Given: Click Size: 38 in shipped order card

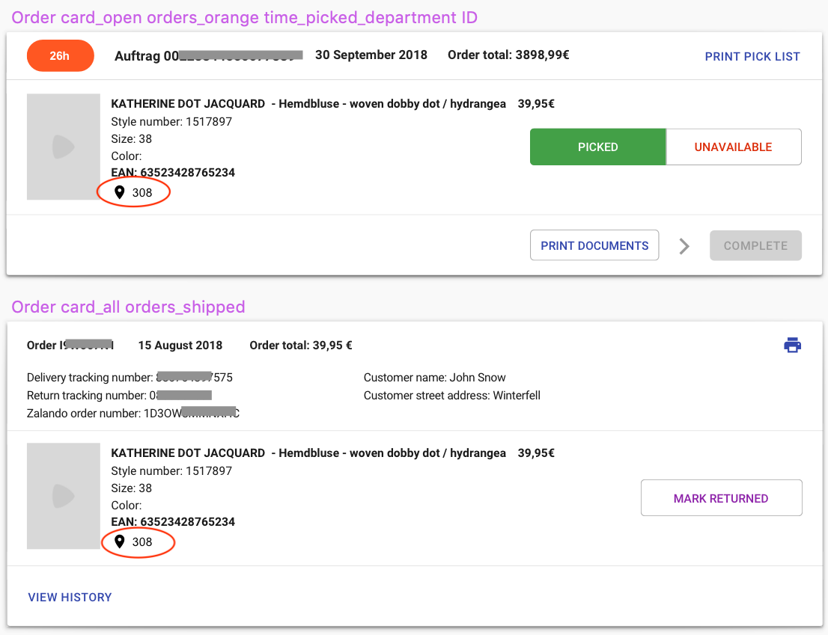Looking at the screenshot, I should [132, 488].
